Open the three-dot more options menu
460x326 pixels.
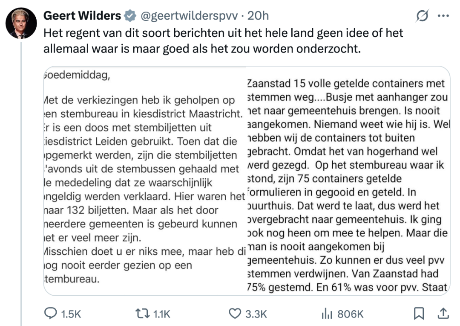point(443,16)
